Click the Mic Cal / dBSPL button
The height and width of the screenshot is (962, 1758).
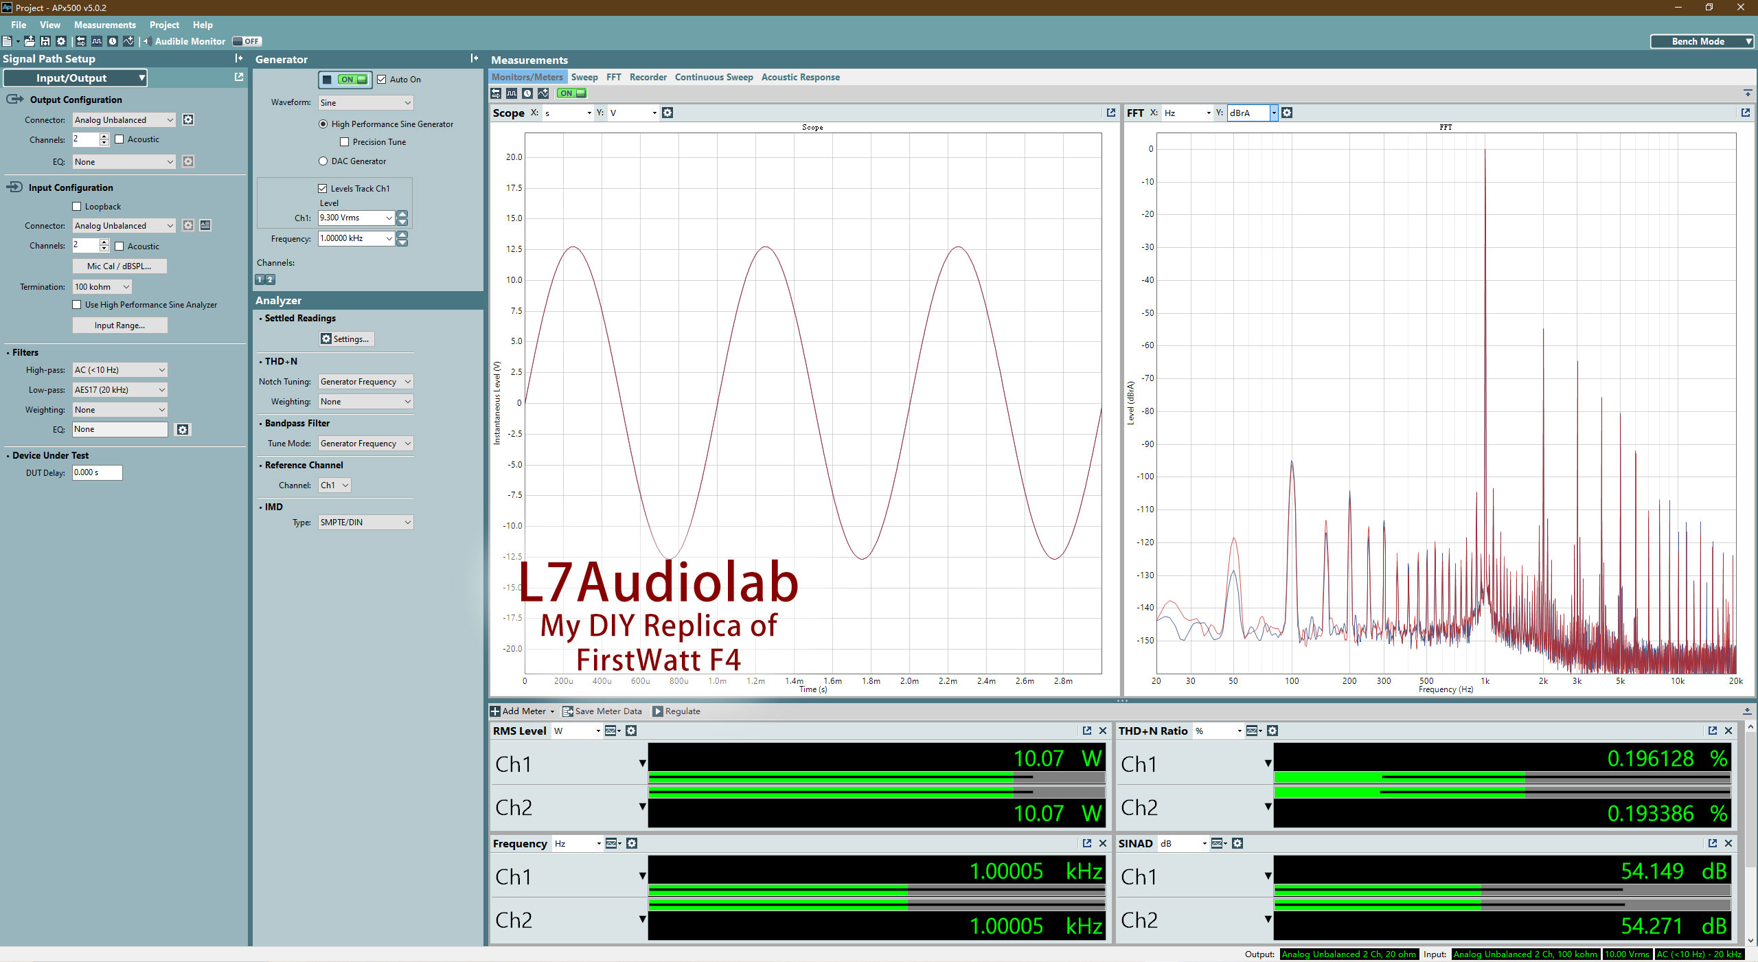tap(119, 266)
